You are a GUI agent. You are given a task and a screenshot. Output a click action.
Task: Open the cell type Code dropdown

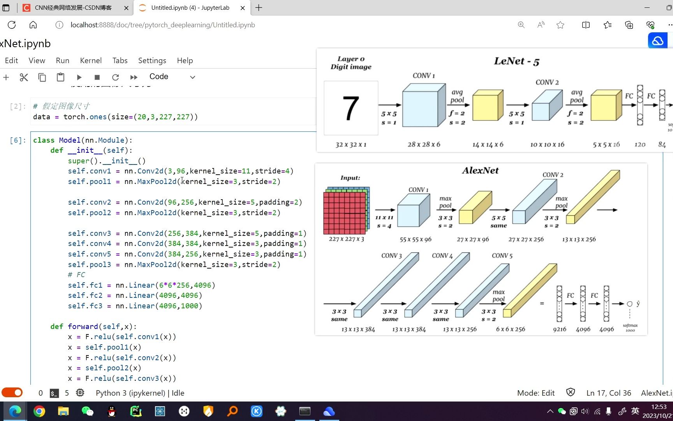tap(172, 77)
